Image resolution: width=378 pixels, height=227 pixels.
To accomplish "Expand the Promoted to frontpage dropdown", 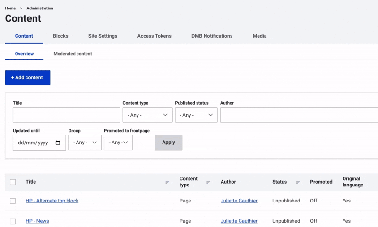I will click(118, 143).
